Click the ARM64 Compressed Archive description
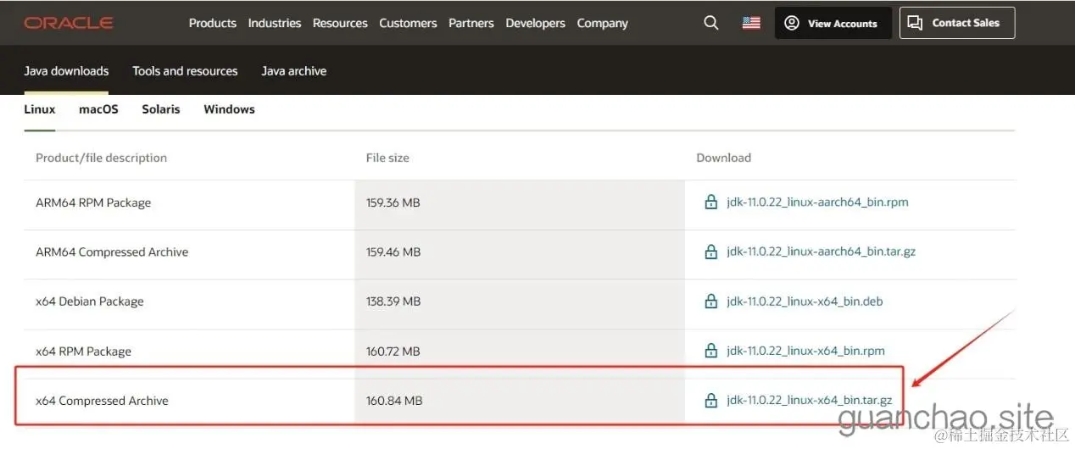 pos(112,252)
